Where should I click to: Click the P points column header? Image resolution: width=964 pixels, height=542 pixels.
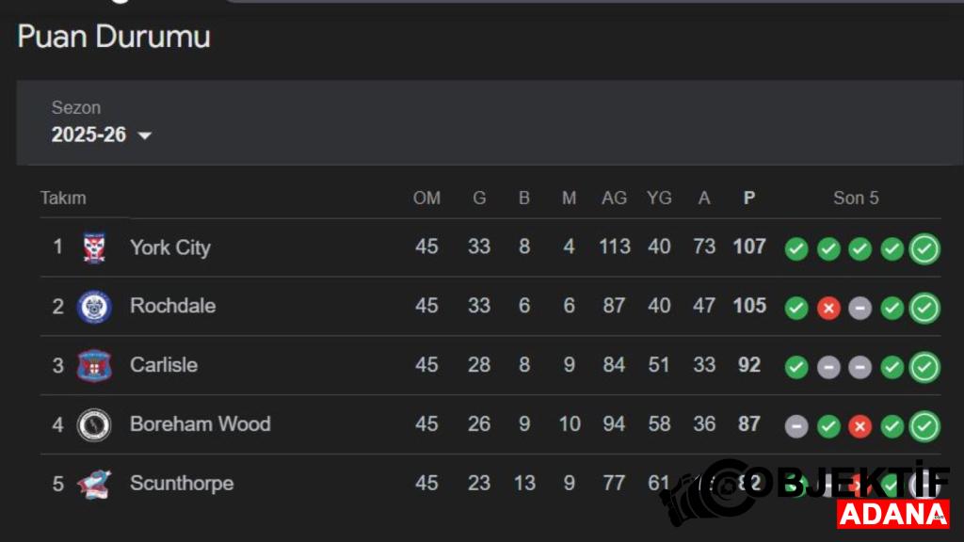point(749,198)
